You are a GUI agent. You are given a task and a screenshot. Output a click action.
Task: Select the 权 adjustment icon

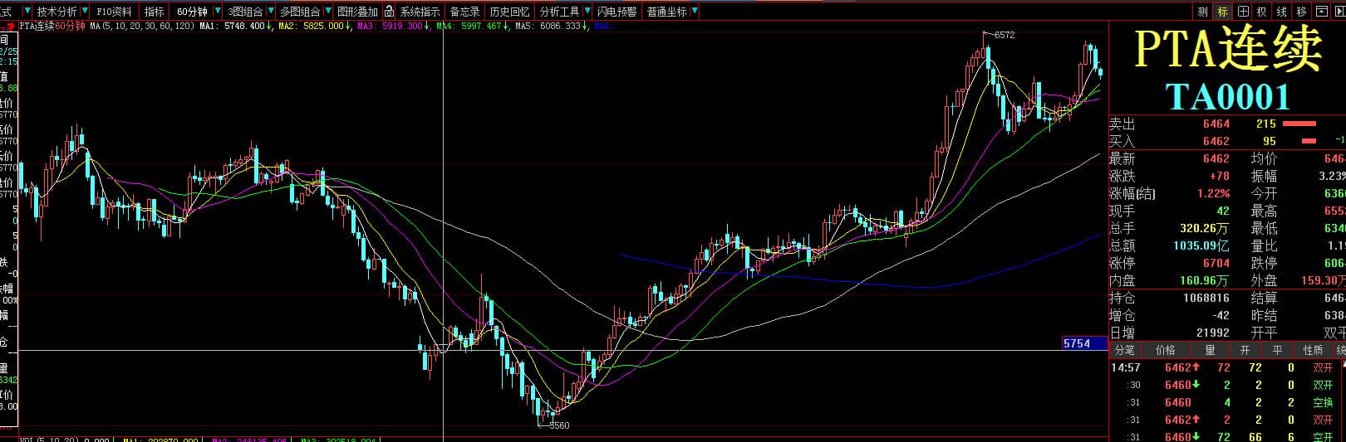1261,12
